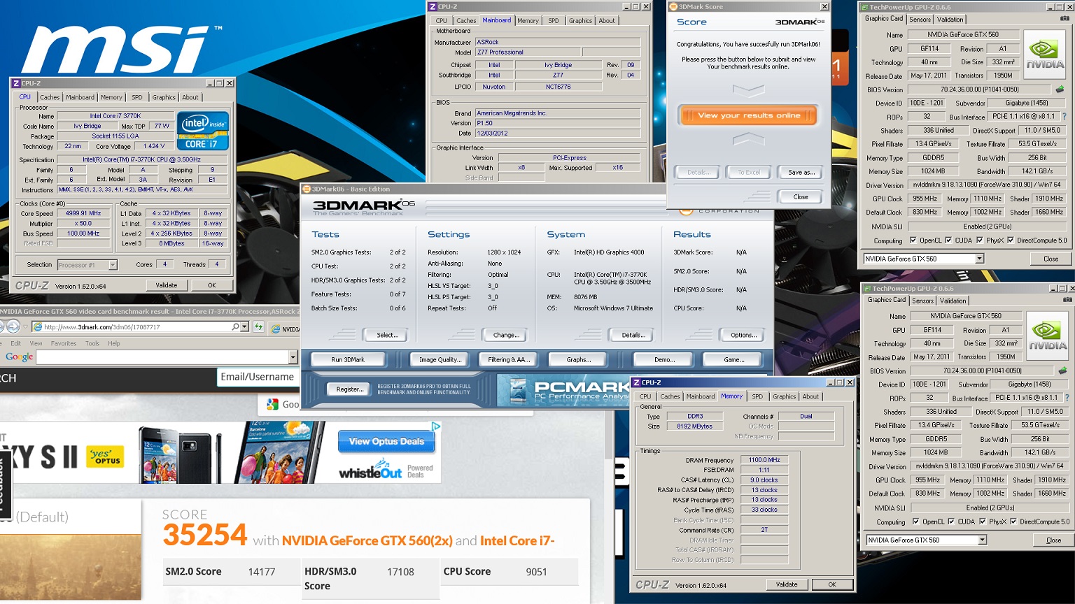Click Save as... in 3DMark Score dialog
1075x604 pixels.
801,172
